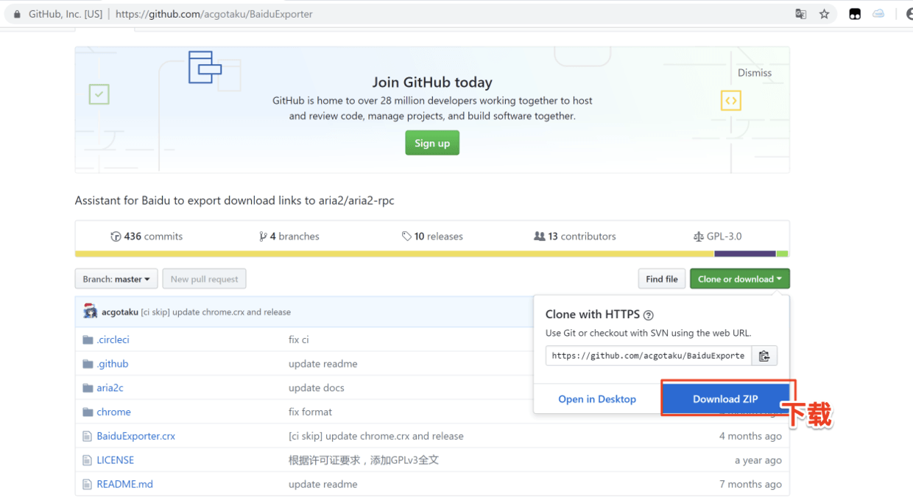
Task: Open the 436 commits link
Action: pos(147,236)
